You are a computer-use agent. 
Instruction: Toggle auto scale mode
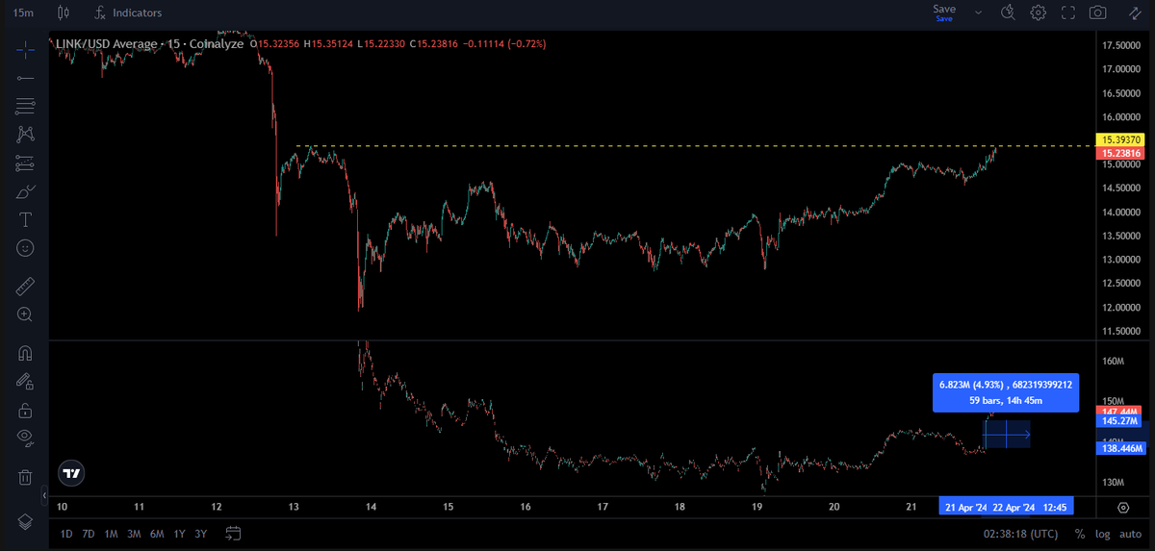(x=1129, y=534)
